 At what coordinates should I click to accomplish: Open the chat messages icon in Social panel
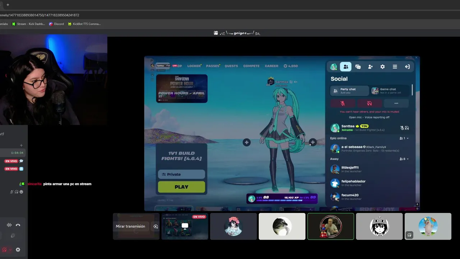(358, 67)
